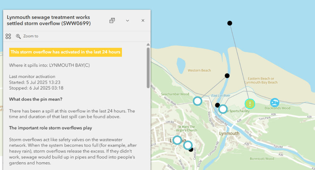
Task: Select the blue beach umbrella bathing marker
Action: click(x=275, y=103)
